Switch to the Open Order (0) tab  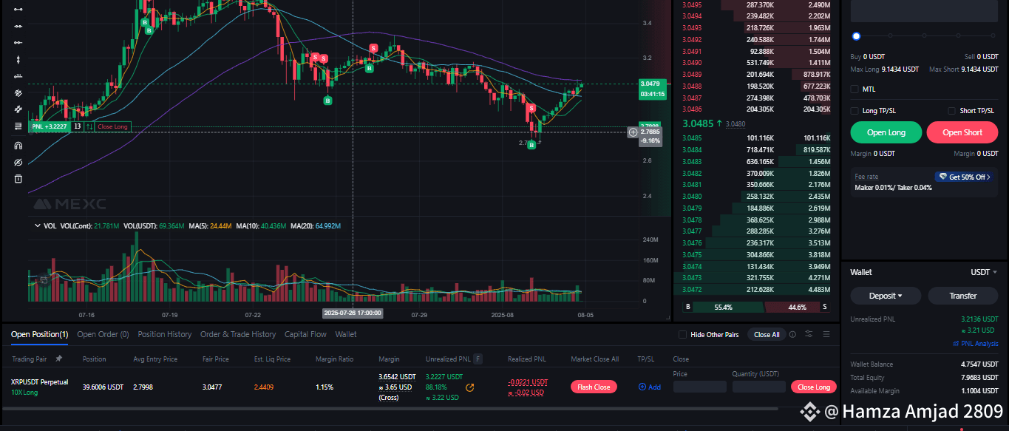[x=103, y=334]
